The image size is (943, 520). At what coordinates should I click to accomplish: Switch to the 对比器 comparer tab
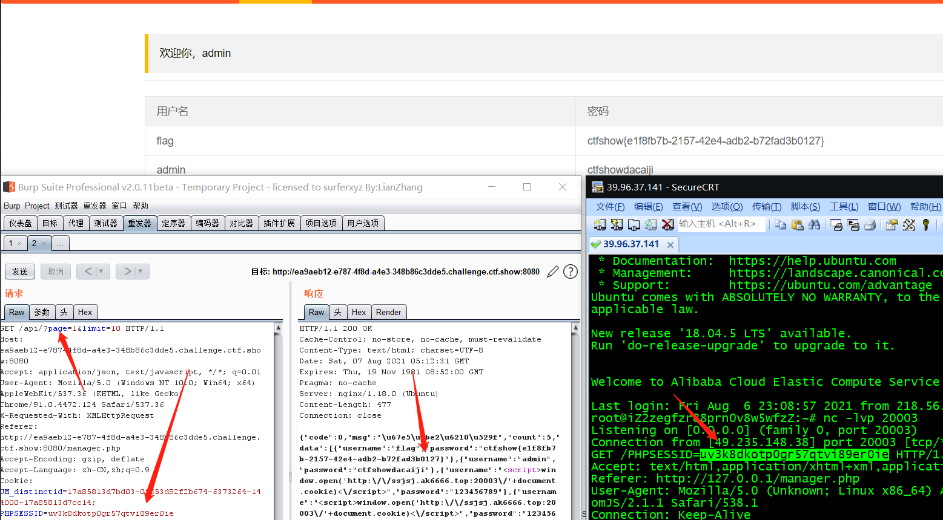(x=241, y=223)
